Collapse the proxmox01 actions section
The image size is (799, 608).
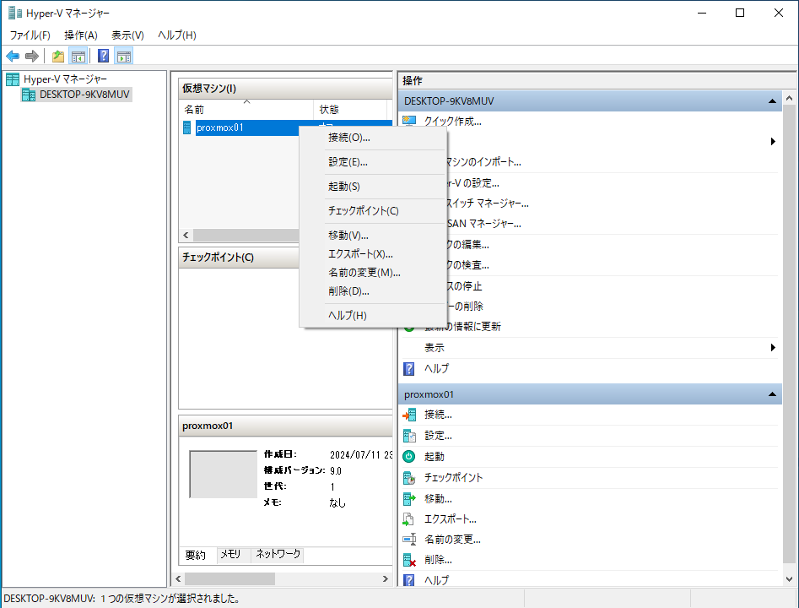[x=771, y=394]
